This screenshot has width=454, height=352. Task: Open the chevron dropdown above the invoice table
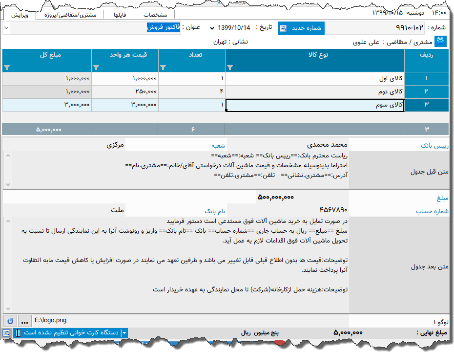point(6,28)
